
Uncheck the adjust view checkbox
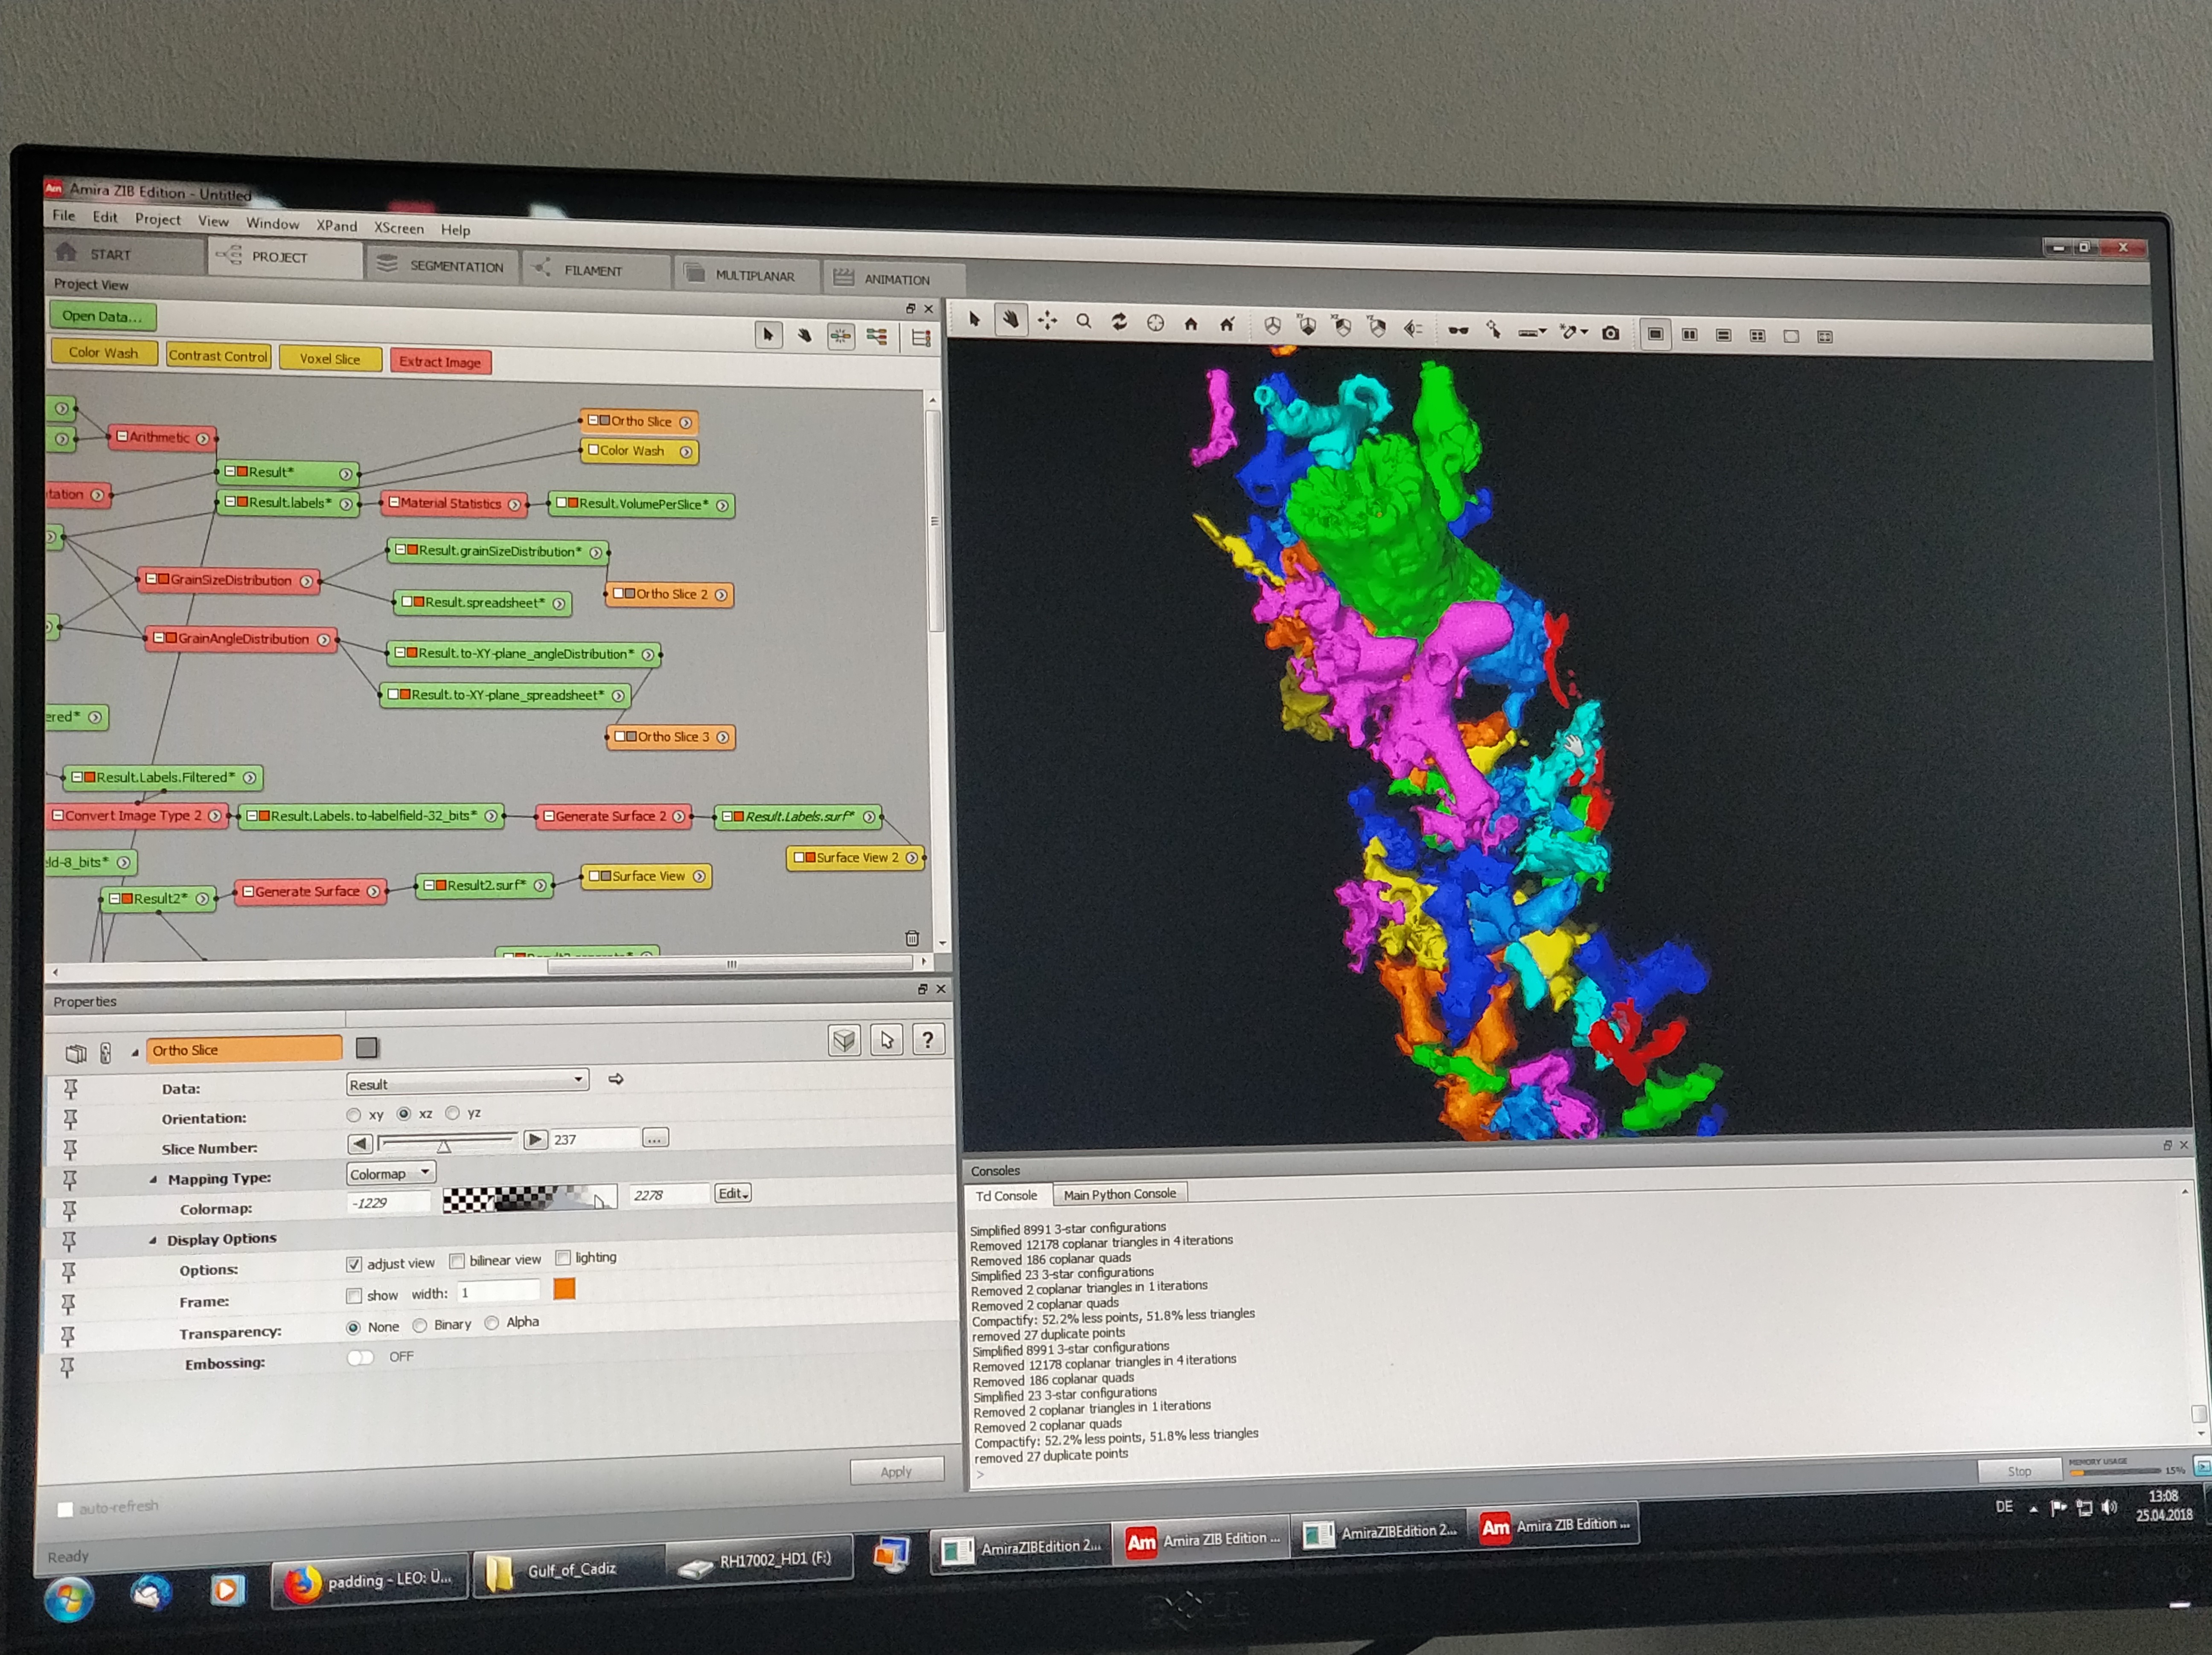point(354,1264)
